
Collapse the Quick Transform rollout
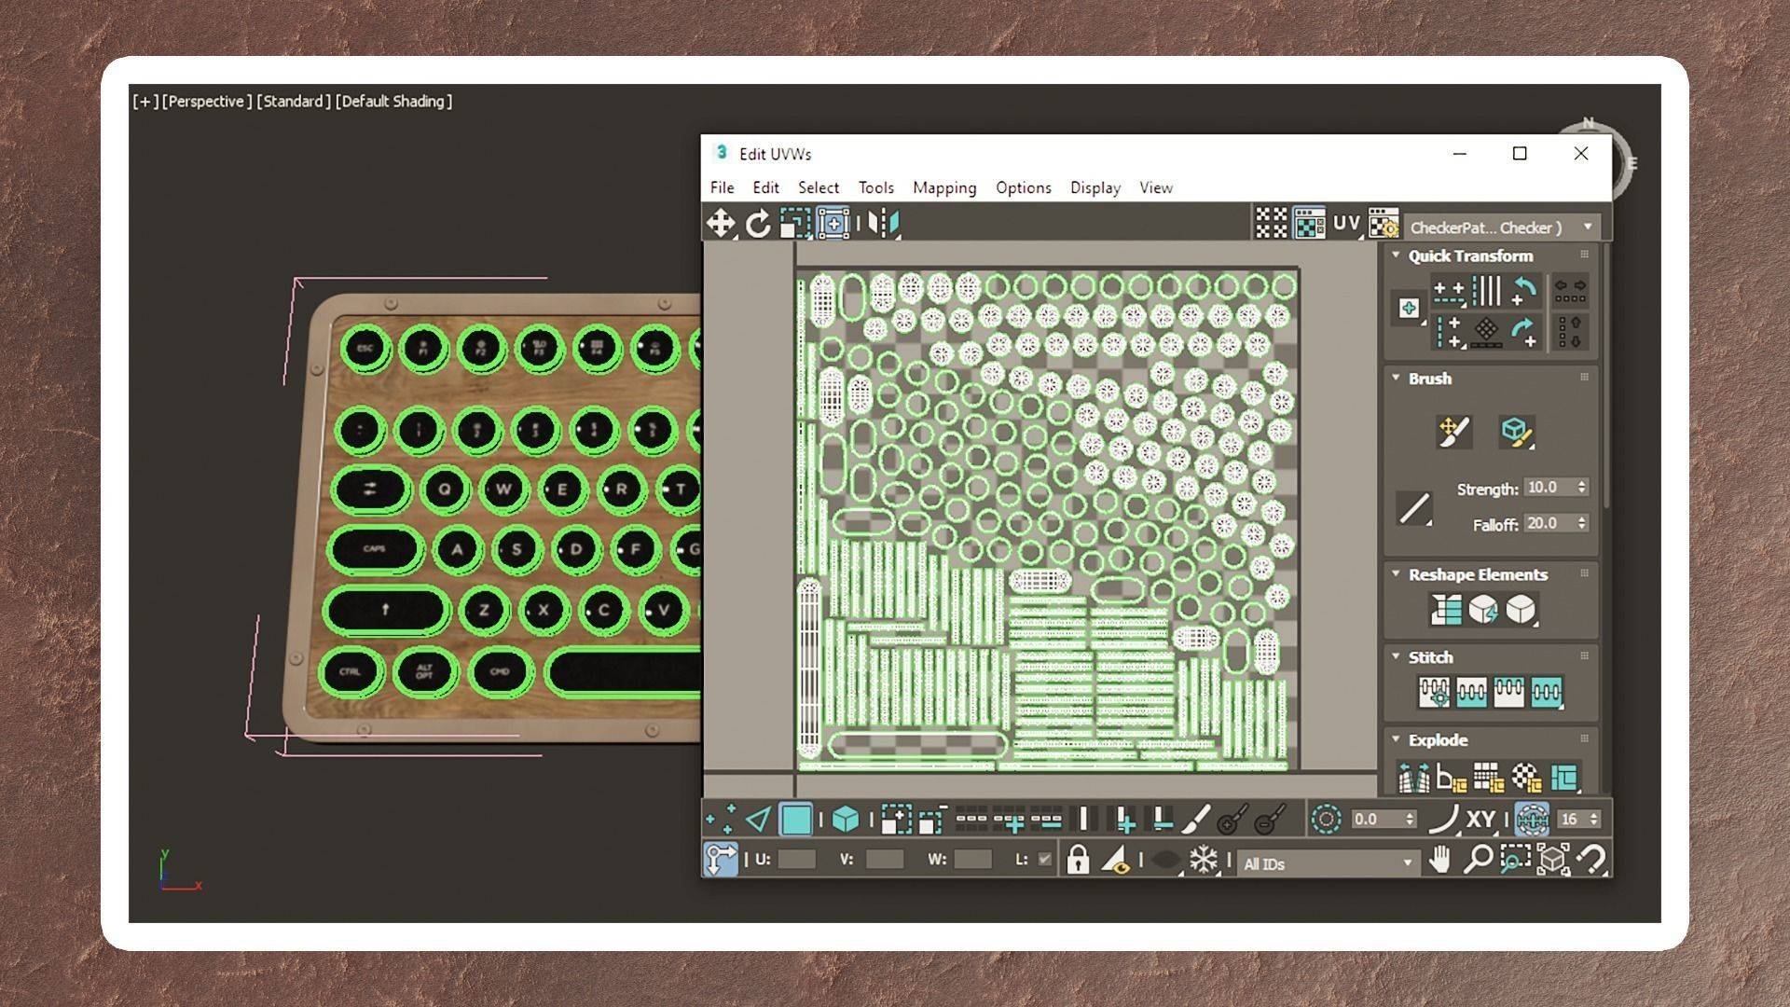[x=1396, y=255]
